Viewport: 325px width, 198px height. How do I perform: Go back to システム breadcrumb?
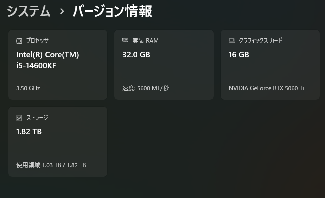tap(29, 11)
